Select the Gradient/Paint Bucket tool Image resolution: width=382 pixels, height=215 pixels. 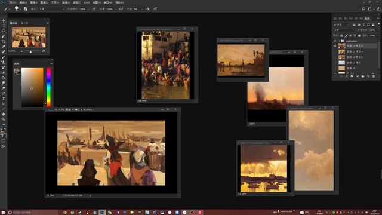(x=4, y=78)
